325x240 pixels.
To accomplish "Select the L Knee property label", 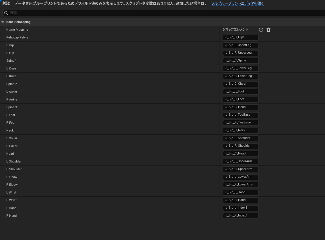I will [11, 68].
